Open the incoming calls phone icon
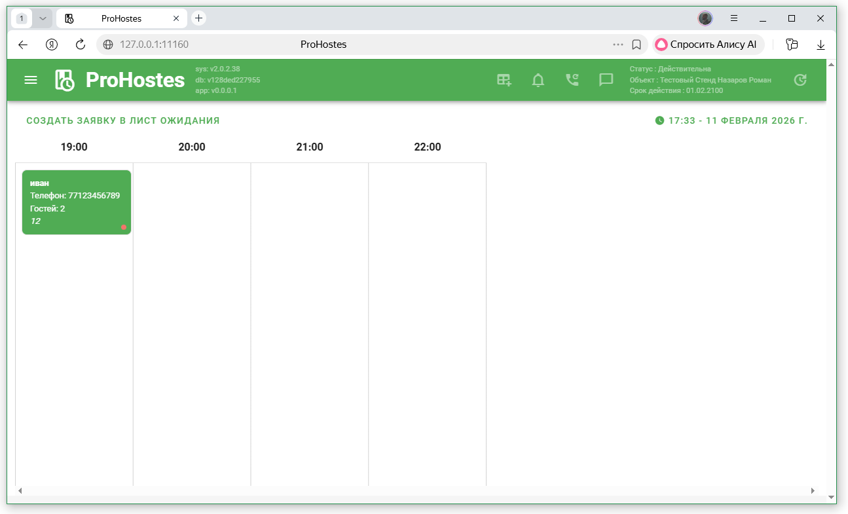 point(572,80)
